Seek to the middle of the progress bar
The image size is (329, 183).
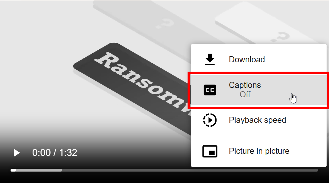164,170
